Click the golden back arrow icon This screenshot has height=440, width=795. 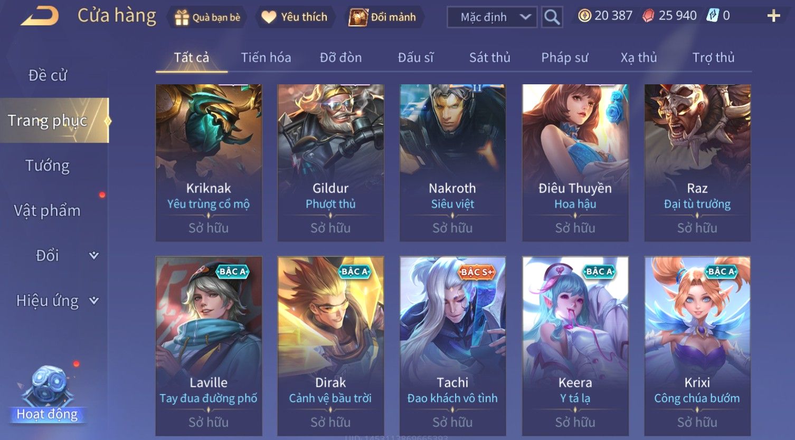click(40, 16)
